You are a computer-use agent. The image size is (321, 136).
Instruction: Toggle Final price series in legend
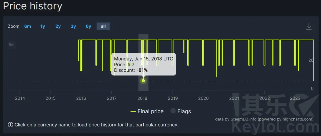[147, 111]
